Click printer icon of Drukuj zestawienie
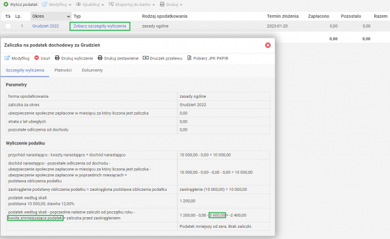The height and width of the screenshot is (239, 390). tap(100, 57)
